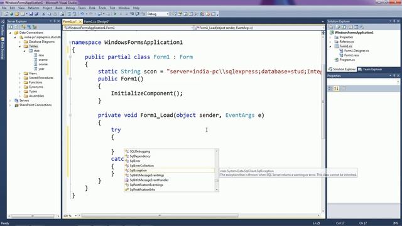This screenshot has height=226, width=402.
Task: Click the auto-hide pushpin on Properties panel
Action: (x=394, y=76)
